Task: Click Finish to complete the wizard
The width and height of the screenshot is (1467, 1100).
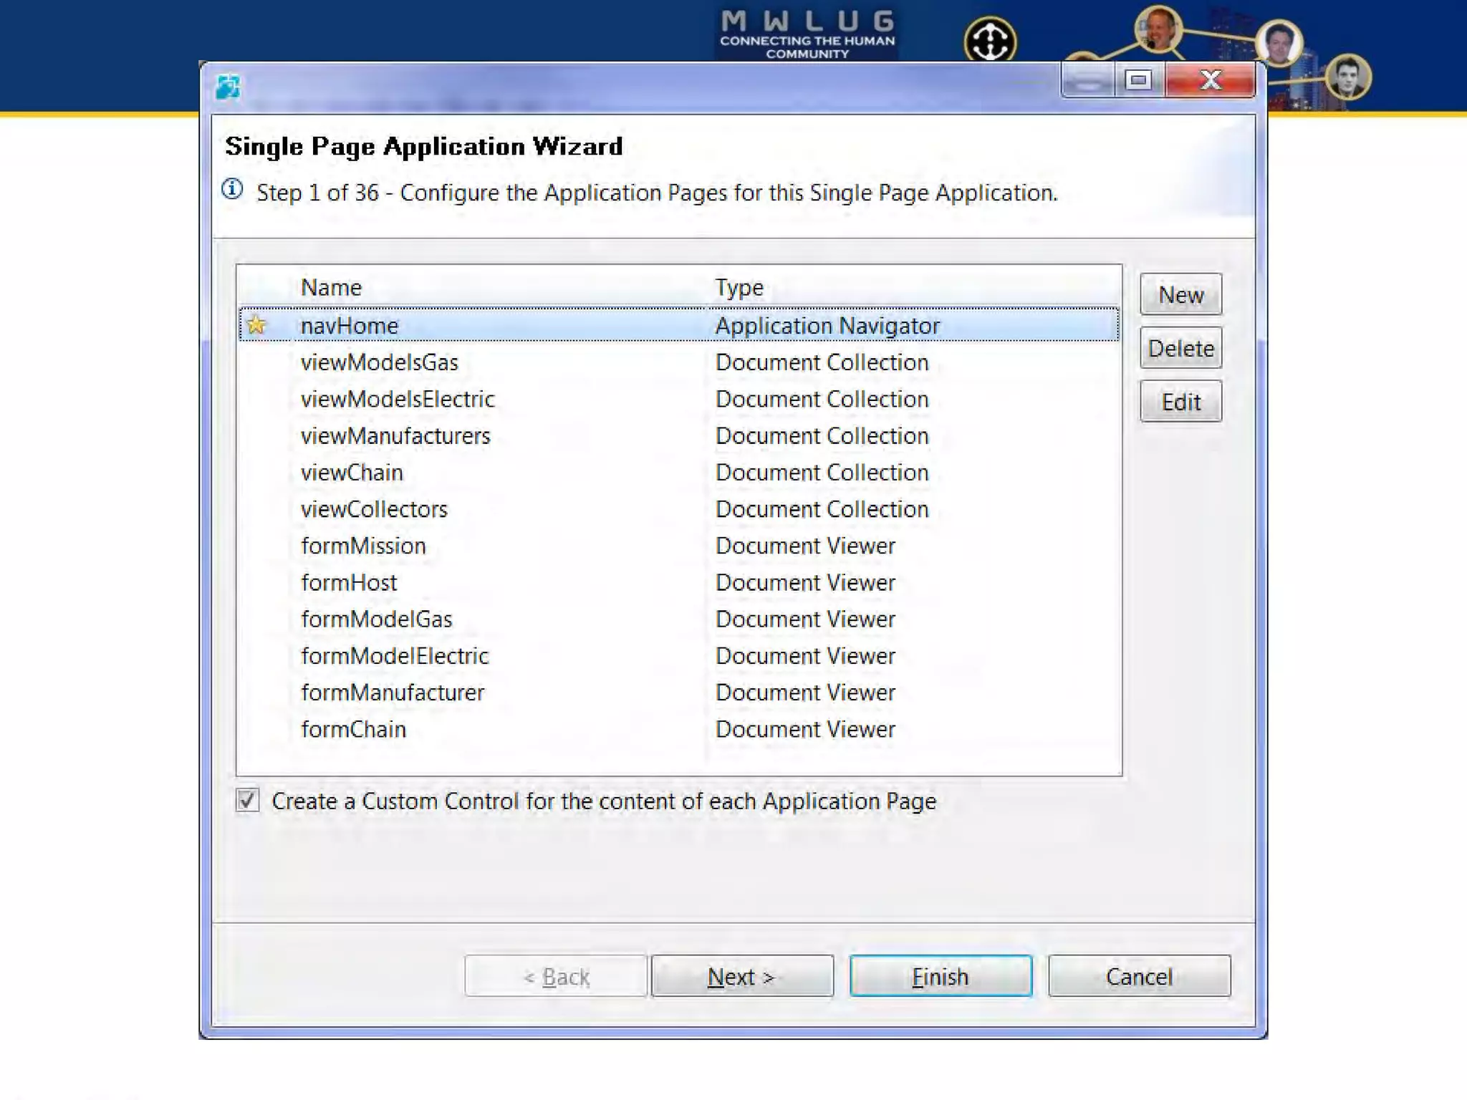Action: 940,976
